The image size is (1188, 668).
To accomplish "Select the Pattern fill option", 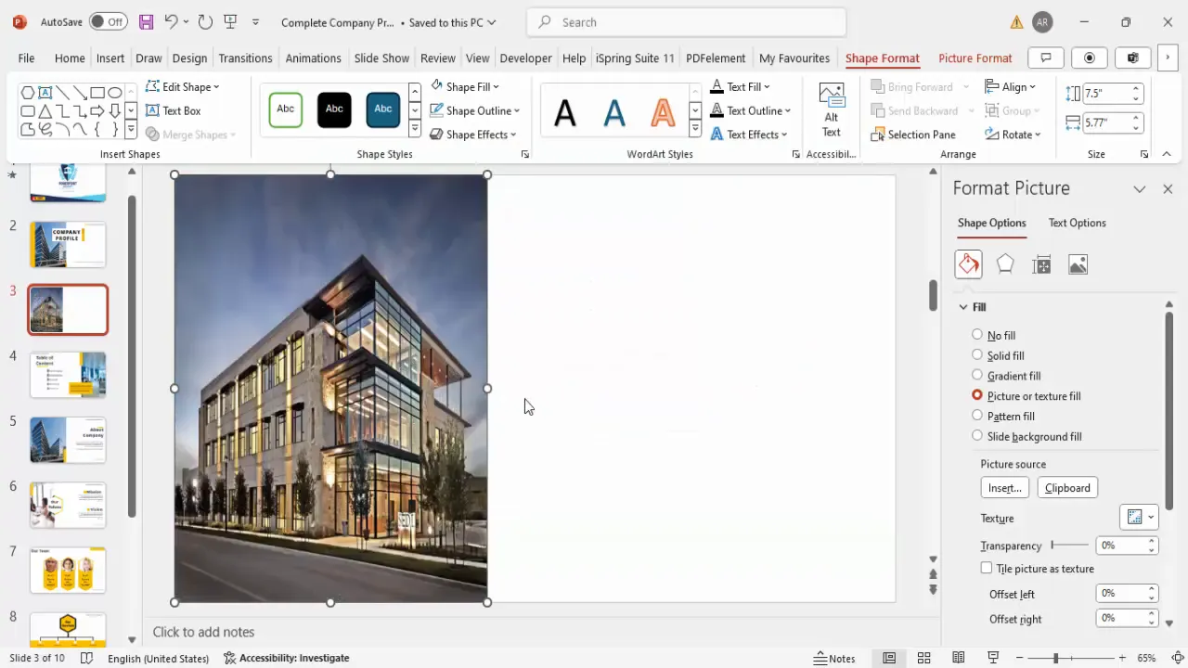I will point(1003,417).
